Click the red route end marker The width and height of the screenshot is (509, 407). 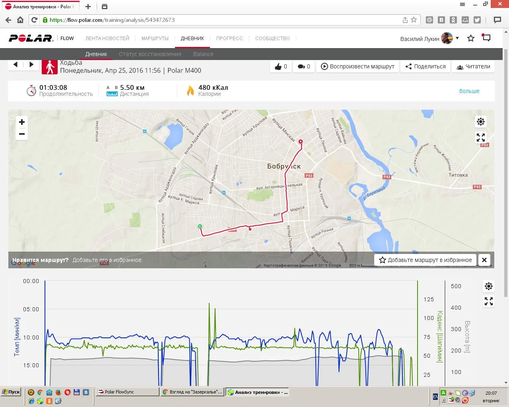[x=301, y=141]
